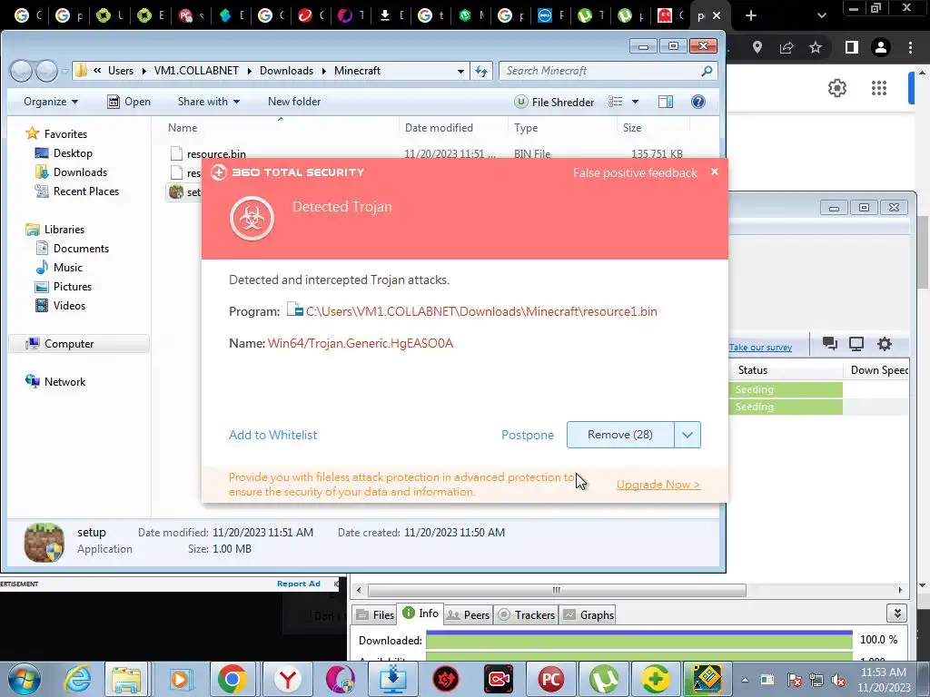This screenshot has height=697, width=930.
Task: Open Chrome three-dot menu
Action: pyautogui.click(x=910, y=47)
